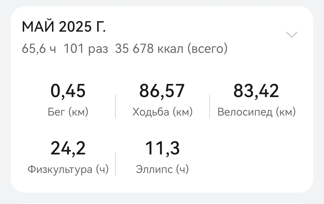Tap workout count 101 раз
The image size is (324, 204).
tap(86, 49)
